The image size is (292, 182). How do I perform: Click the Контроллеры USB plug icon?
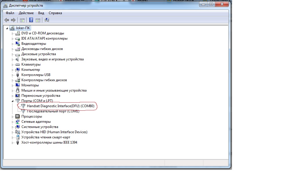(17, 75)
